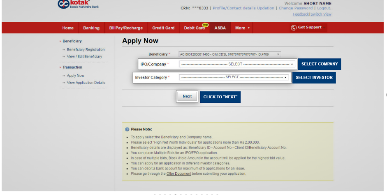
Task: Open the Credit Card tab
Action: pyautogui.click(x=163, y=28)
